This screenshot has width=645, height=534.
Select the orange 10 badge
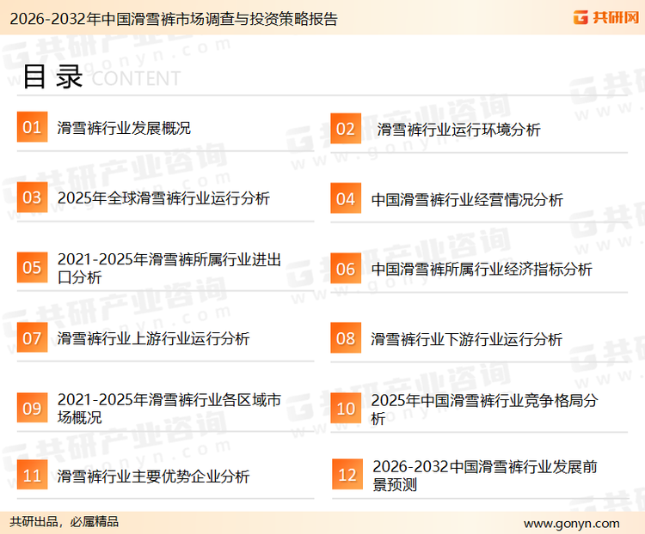[346, 409]
